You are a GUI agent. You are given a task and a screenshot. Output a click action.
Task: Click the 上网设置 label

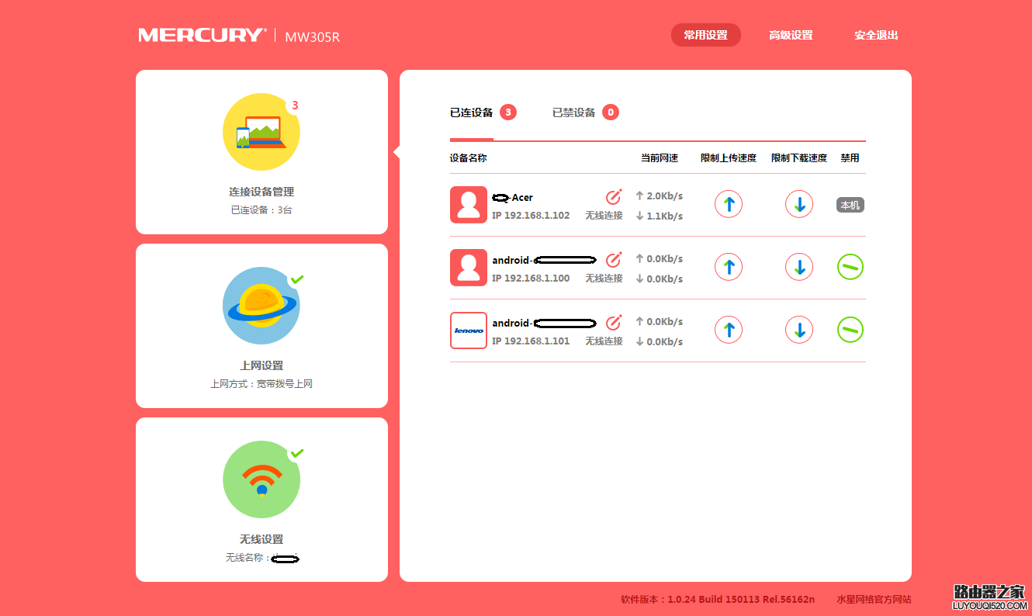pos(261,365)
